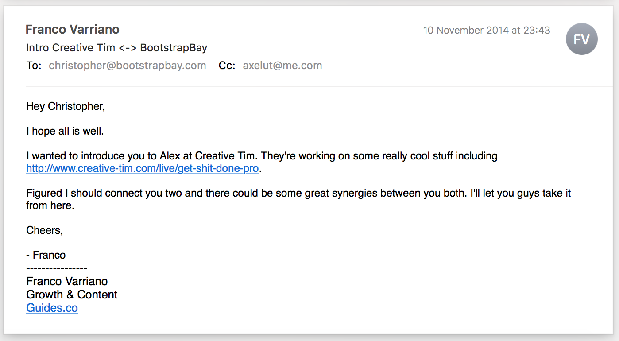Screen dimensions: 619x341
Task: Open the Guides.co signature link
Action: pyautogui.click(x=52, y=308)
